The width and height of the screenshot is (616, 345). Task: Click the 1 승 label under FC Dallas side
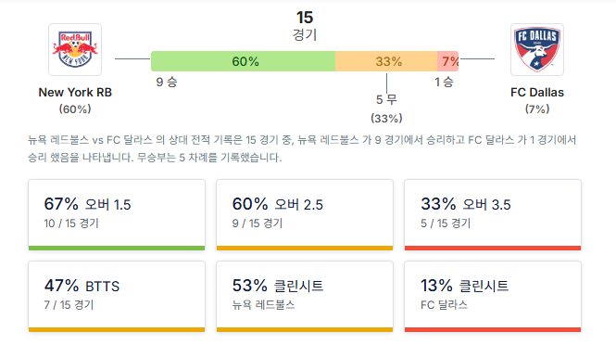pos(444,82)
